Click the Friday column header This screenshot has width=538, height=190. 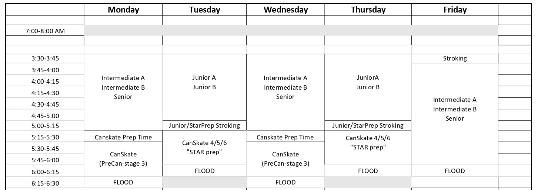pyautogui.click(x=455, y=10)
